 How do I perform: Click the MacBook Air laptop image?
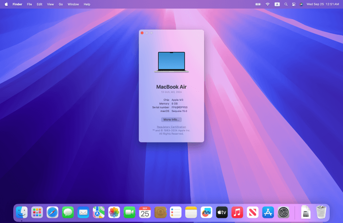pos(171,62)
